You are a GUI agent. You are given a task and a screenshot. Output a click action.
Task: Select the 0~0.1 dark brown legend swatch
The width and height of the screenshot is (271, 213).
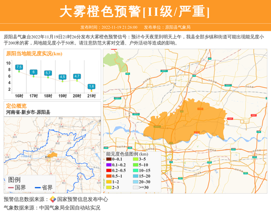click(109, 159)
